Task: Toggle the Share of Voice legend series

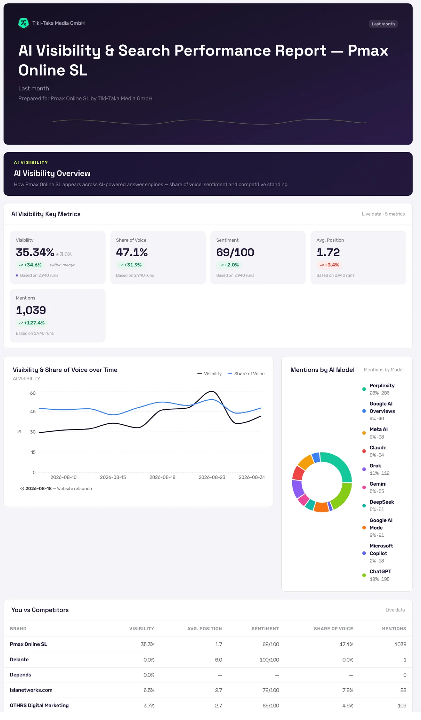Action: coord(246,374)
